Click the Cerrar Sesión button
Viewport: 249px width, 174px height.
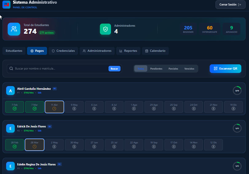231,5
